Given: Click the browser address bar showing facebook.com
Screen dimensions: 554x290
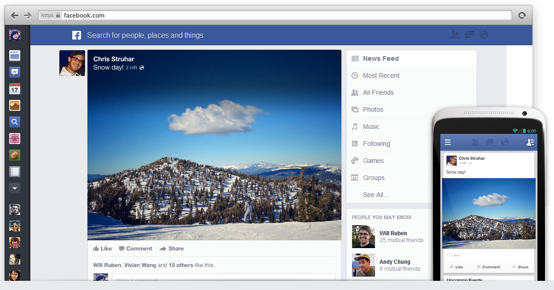Looking at the screenshot, I should [x=275, y=15].
